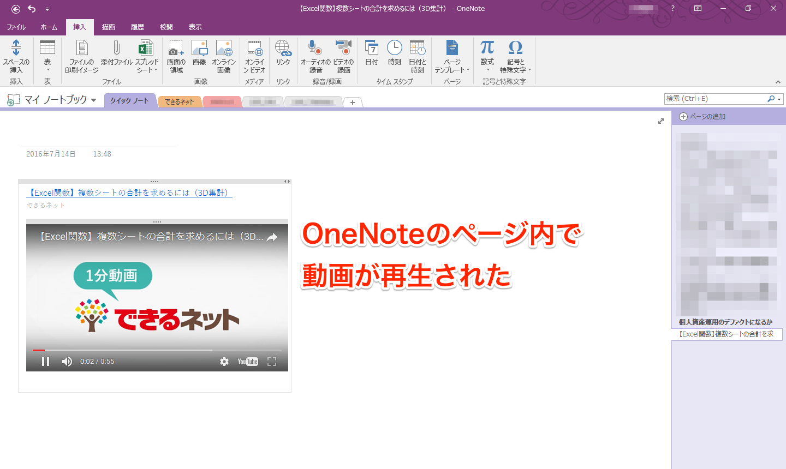This screenshot has width=786, height=469.
Task: Collapse the ribbon with chevron
Action: [778, 82]
